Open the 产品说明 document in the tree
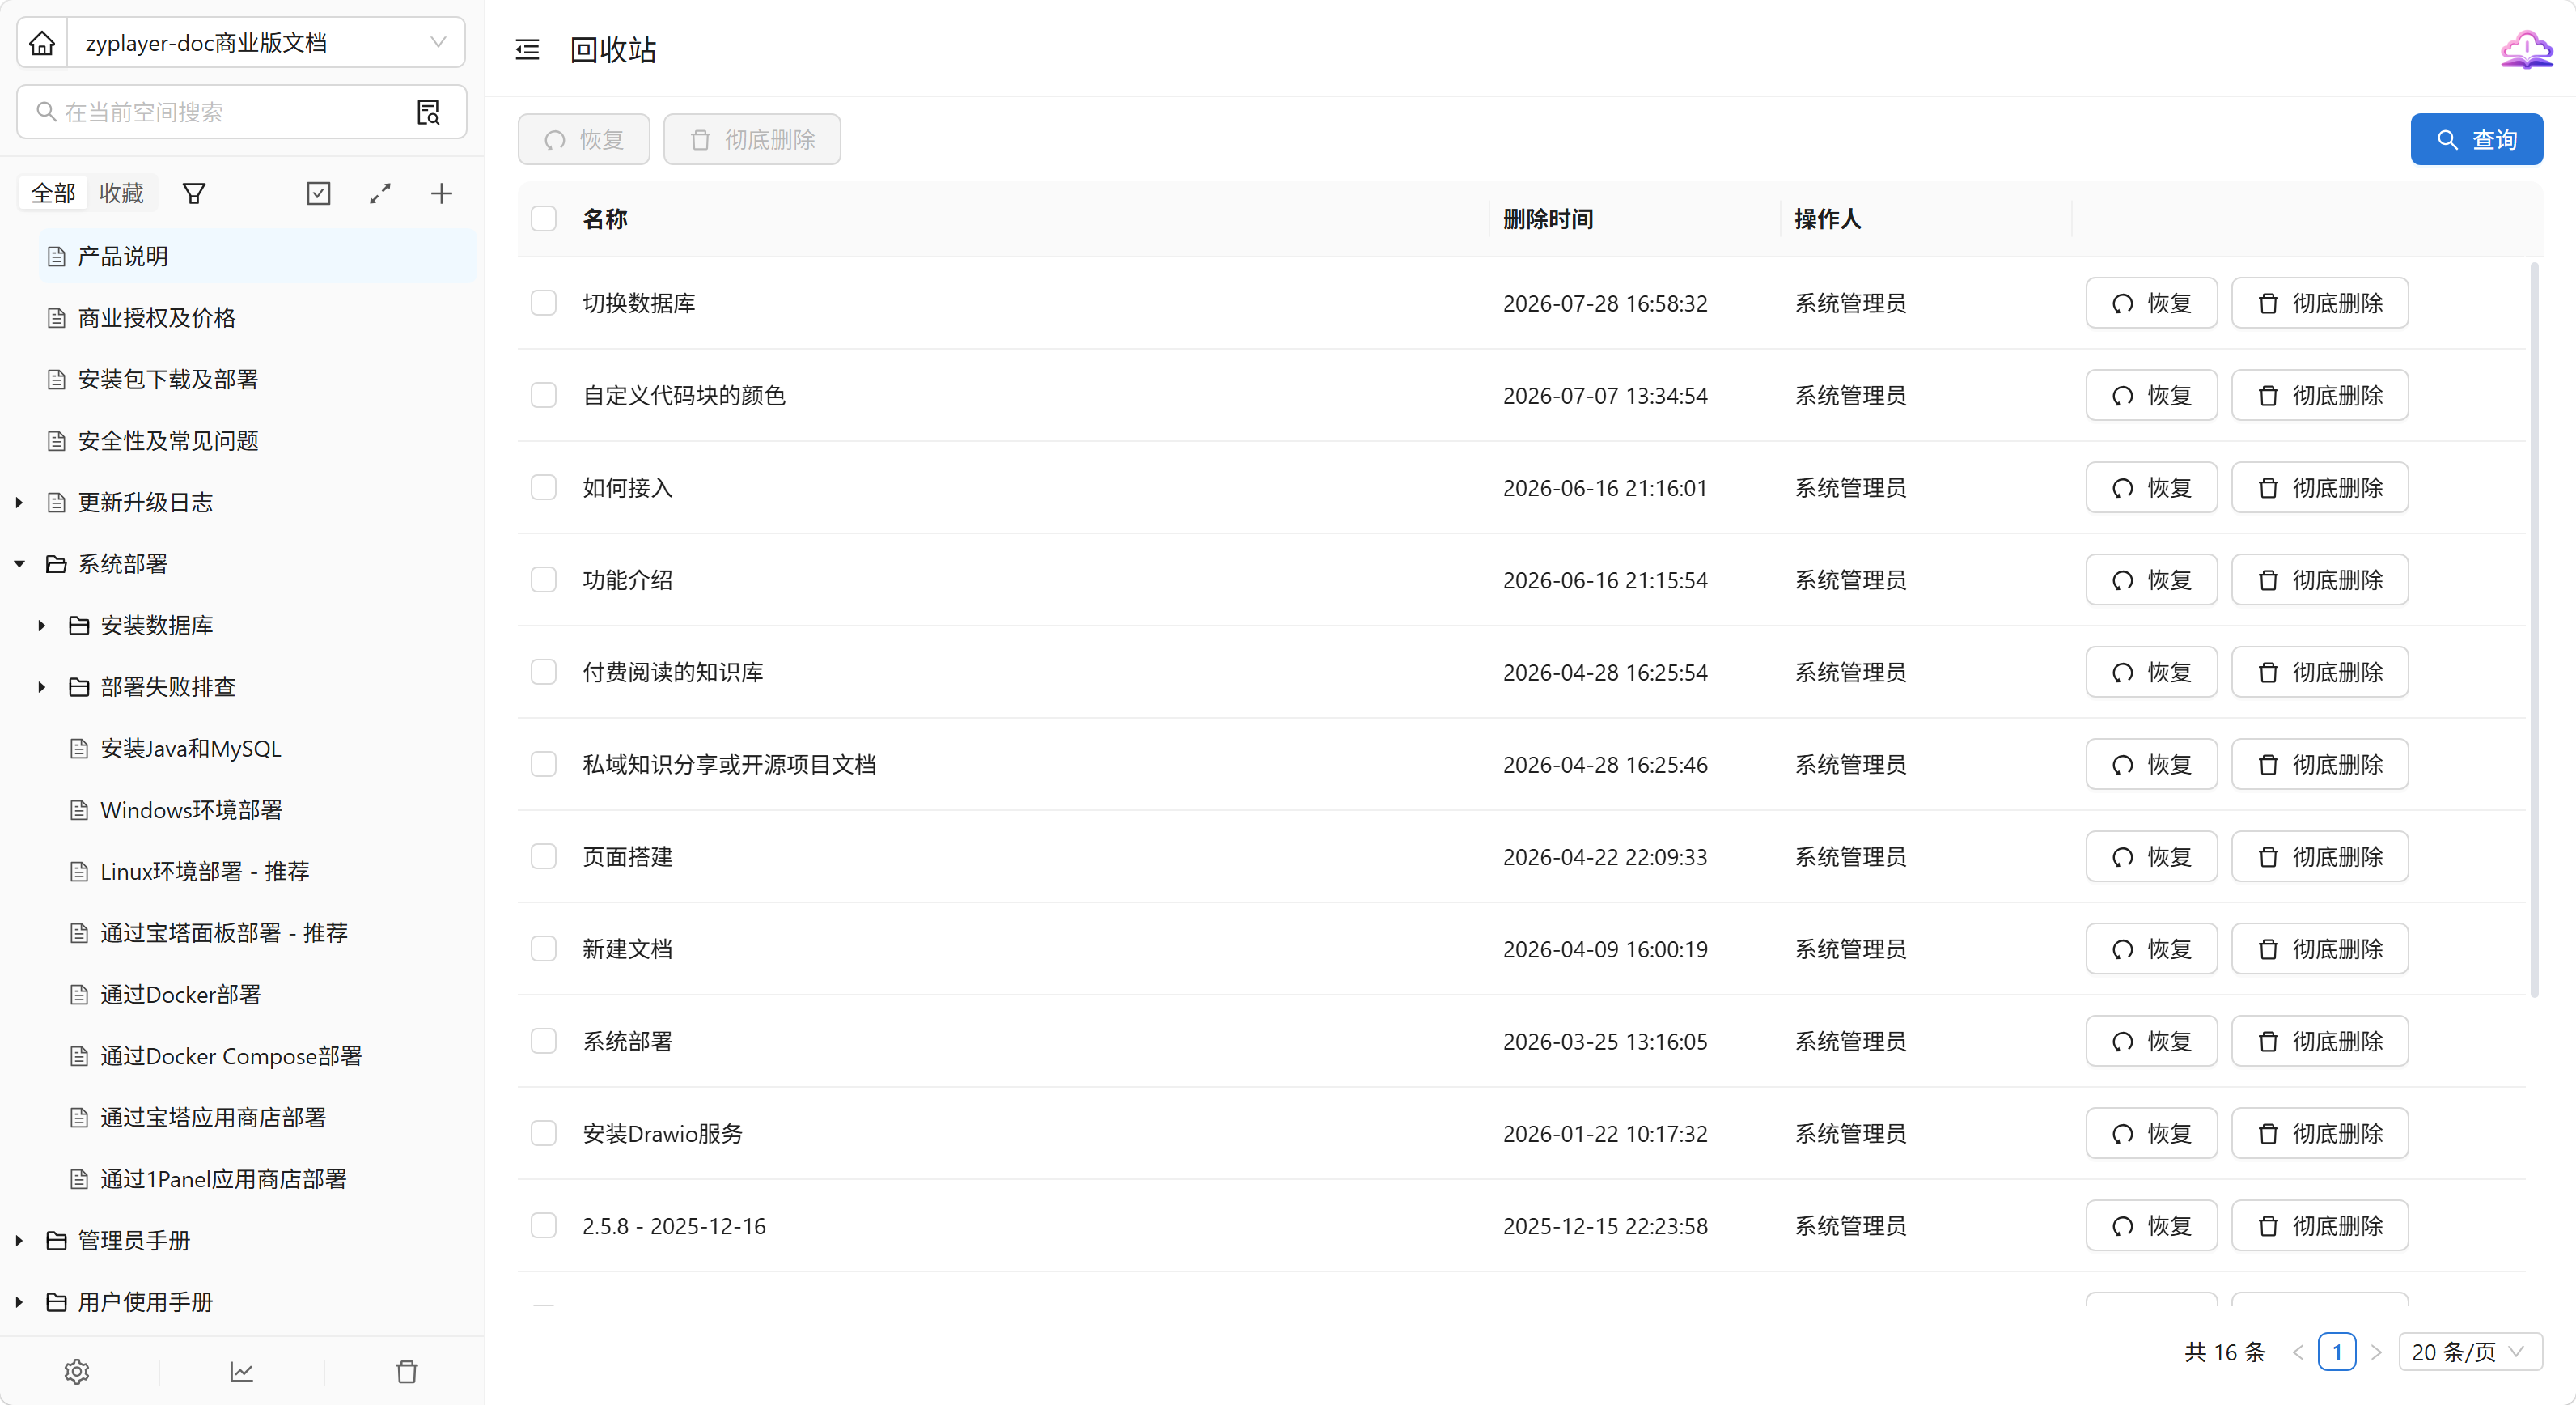 coord(258,256)
